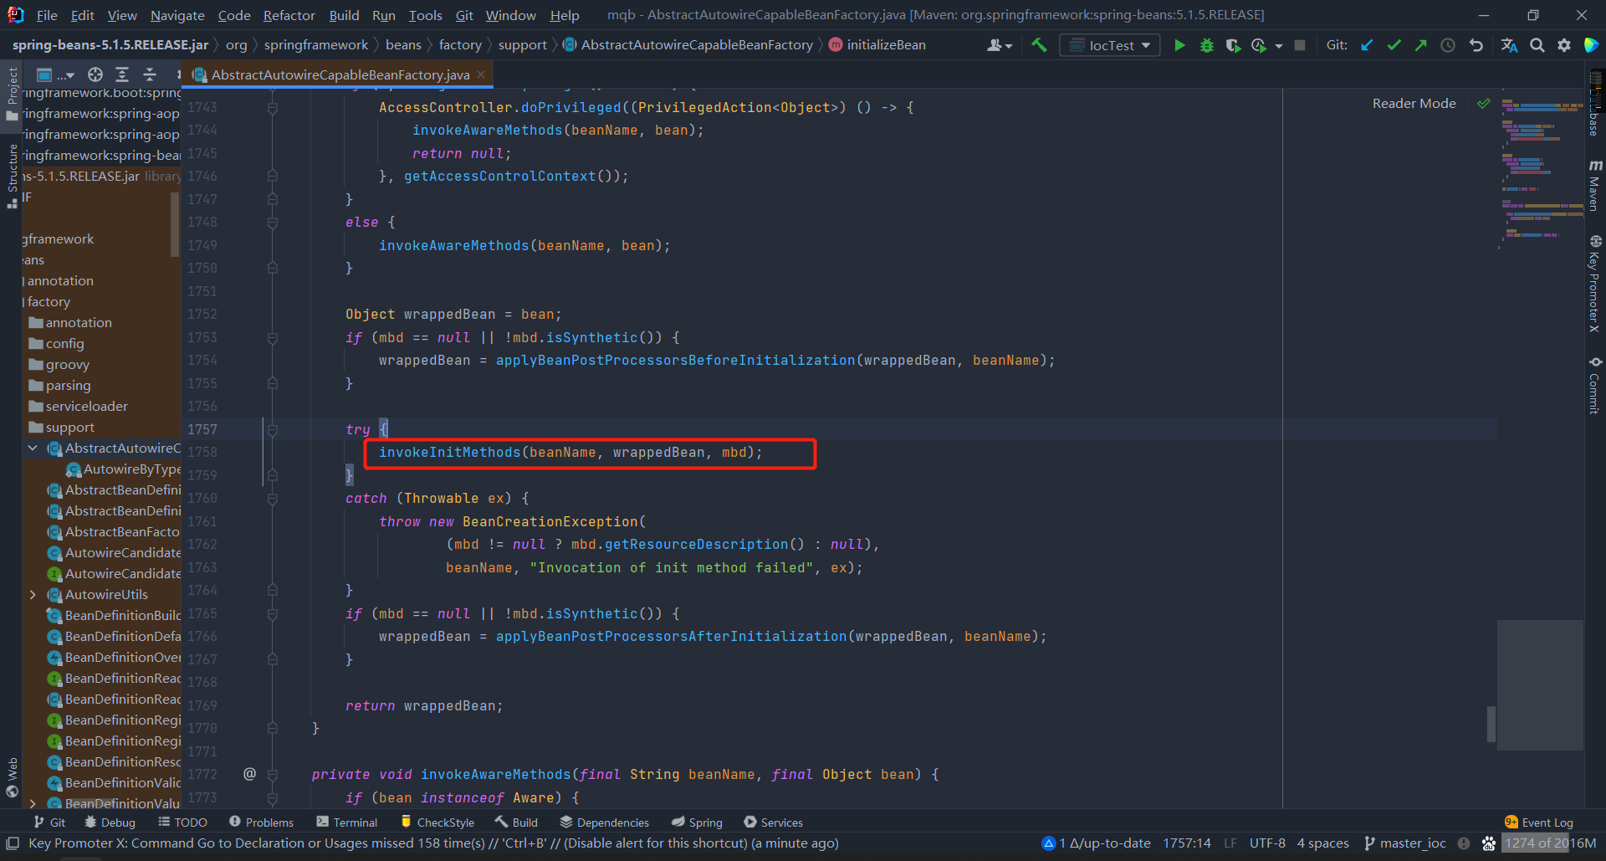Click the Build project hammer icon

[1039, 45]
